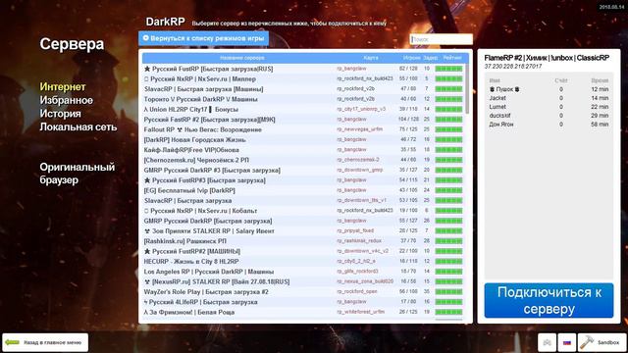This screenshot has height=353, width=628.
Task: Click Подключиться к серверу button
Action: pos(549,301)
